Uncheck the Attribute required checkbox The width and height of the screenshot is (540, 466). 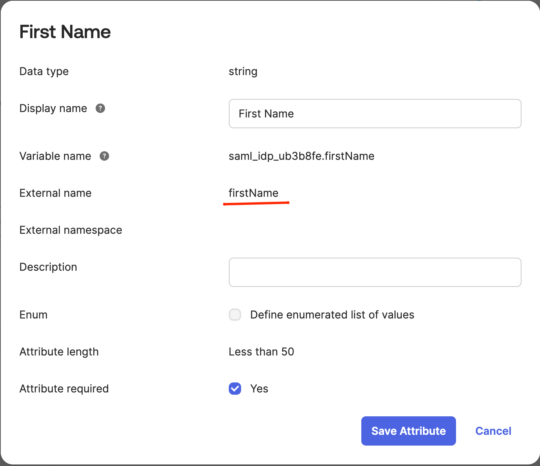coord(235,389)
